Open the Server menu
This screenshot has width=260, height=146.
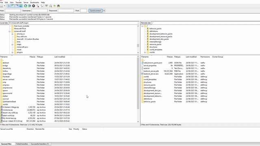click(x=26, y=2)
